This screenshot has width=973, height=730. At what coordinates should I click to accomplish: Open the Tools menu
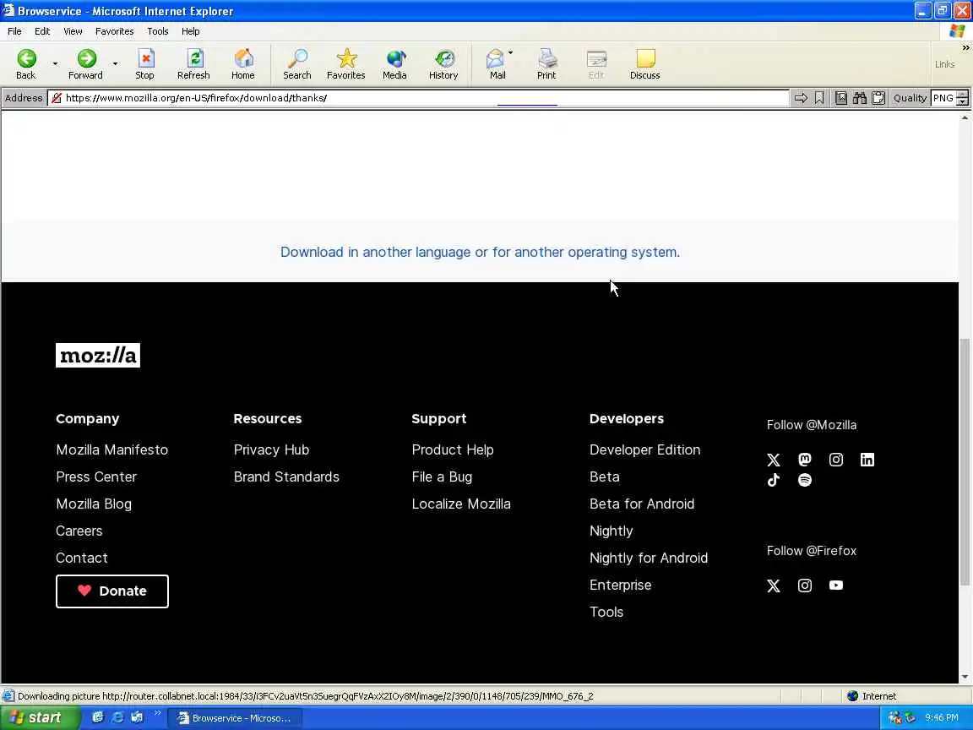tap(158, 31)
